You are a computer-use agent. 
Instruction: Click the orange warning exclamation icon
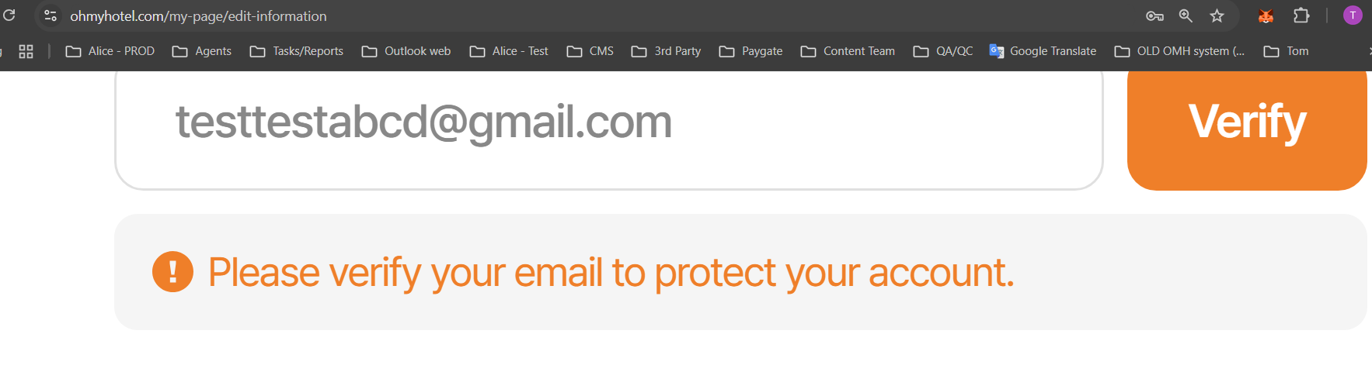click(172, 272)
